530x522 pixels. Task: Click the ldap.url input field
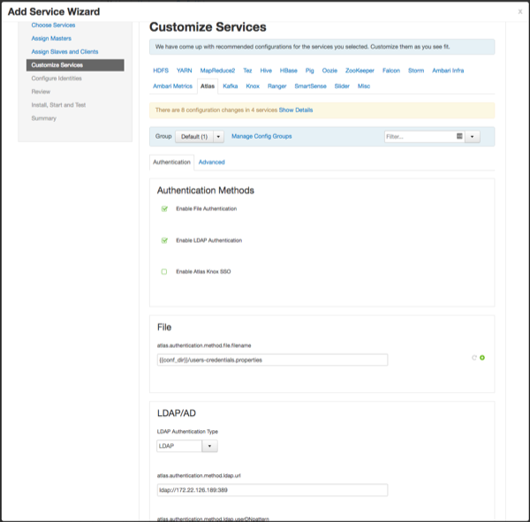[x=272, y=490]
